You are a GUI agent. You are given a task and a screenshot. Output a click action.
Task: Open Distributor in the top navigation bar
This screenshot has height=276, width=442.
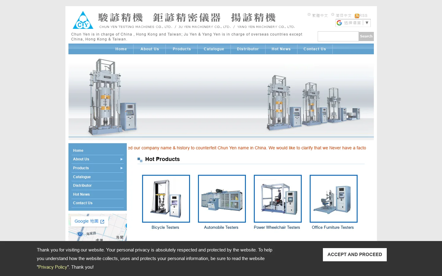tap(248, 49)
